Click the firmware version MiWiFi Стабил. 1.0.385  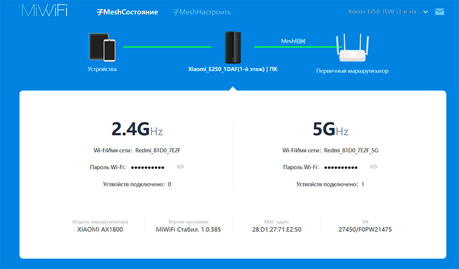pyautogui.click(x=188, y=229)
